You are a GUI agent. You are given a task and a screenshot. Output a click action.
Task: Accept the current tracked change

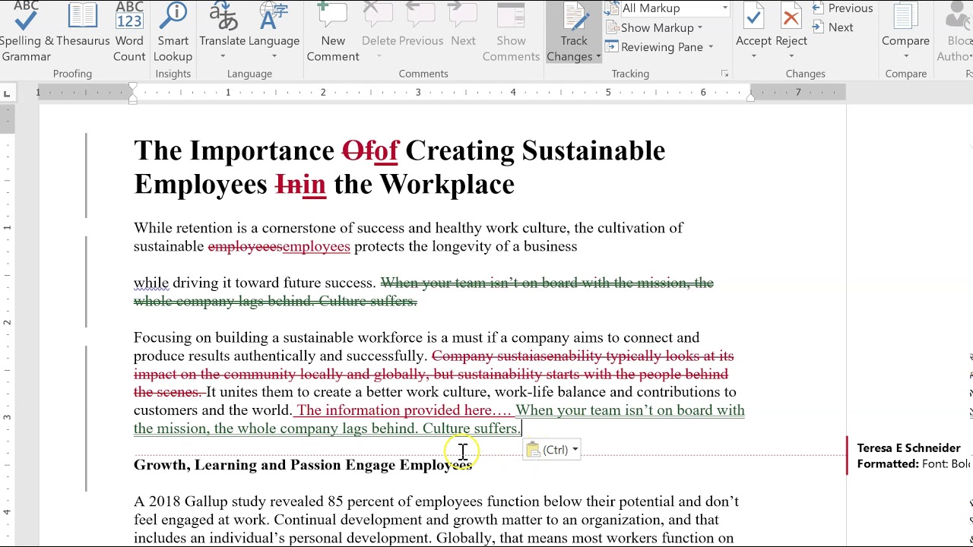point(753,24)
